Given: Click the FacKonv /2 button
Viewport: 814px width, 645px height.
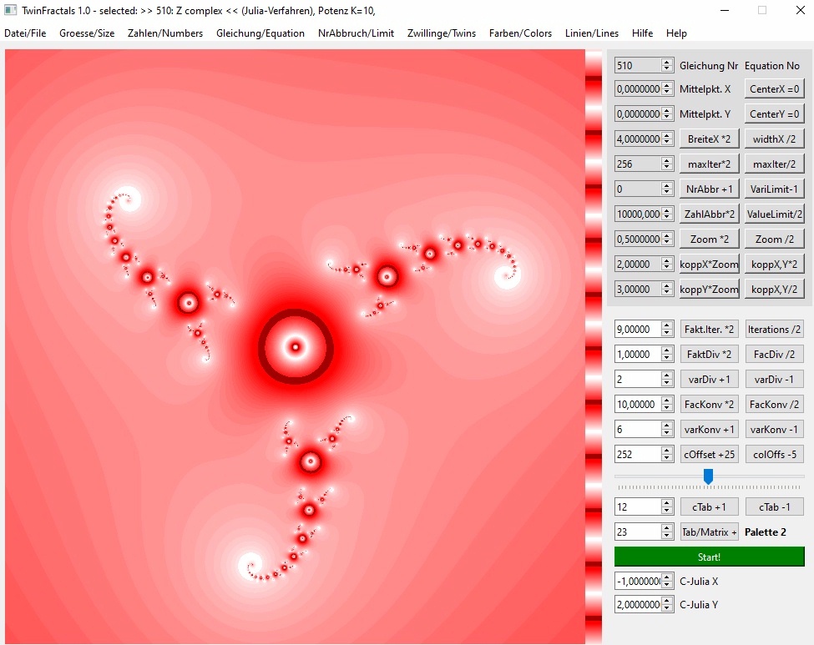Looking at the screenshot, I should 774,404.
